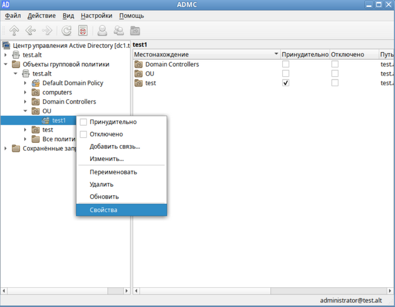
Task: Check Отключено for Domain Controllers row
Action: pyautogui.click(x=335, y=64)
